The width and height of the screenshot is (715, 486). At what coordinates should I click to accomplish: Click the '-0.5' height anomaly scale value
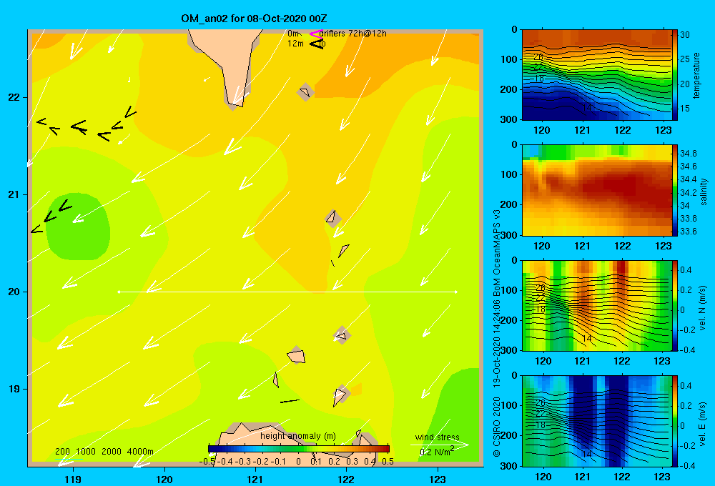207,462
